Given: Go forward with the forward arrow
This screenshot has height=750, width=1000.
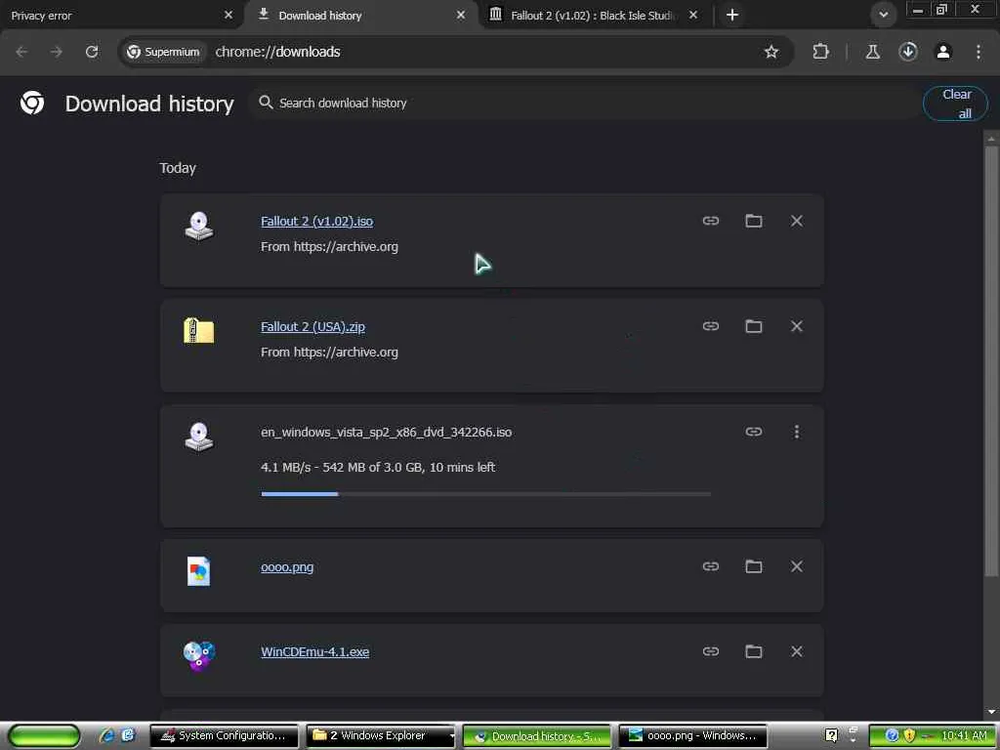Looking at the screenshot, I should [57, 52].
